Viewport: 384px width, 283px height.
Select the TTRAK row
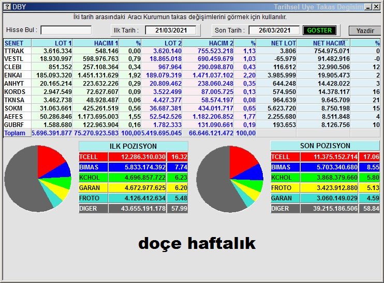(x=192, y=51)
